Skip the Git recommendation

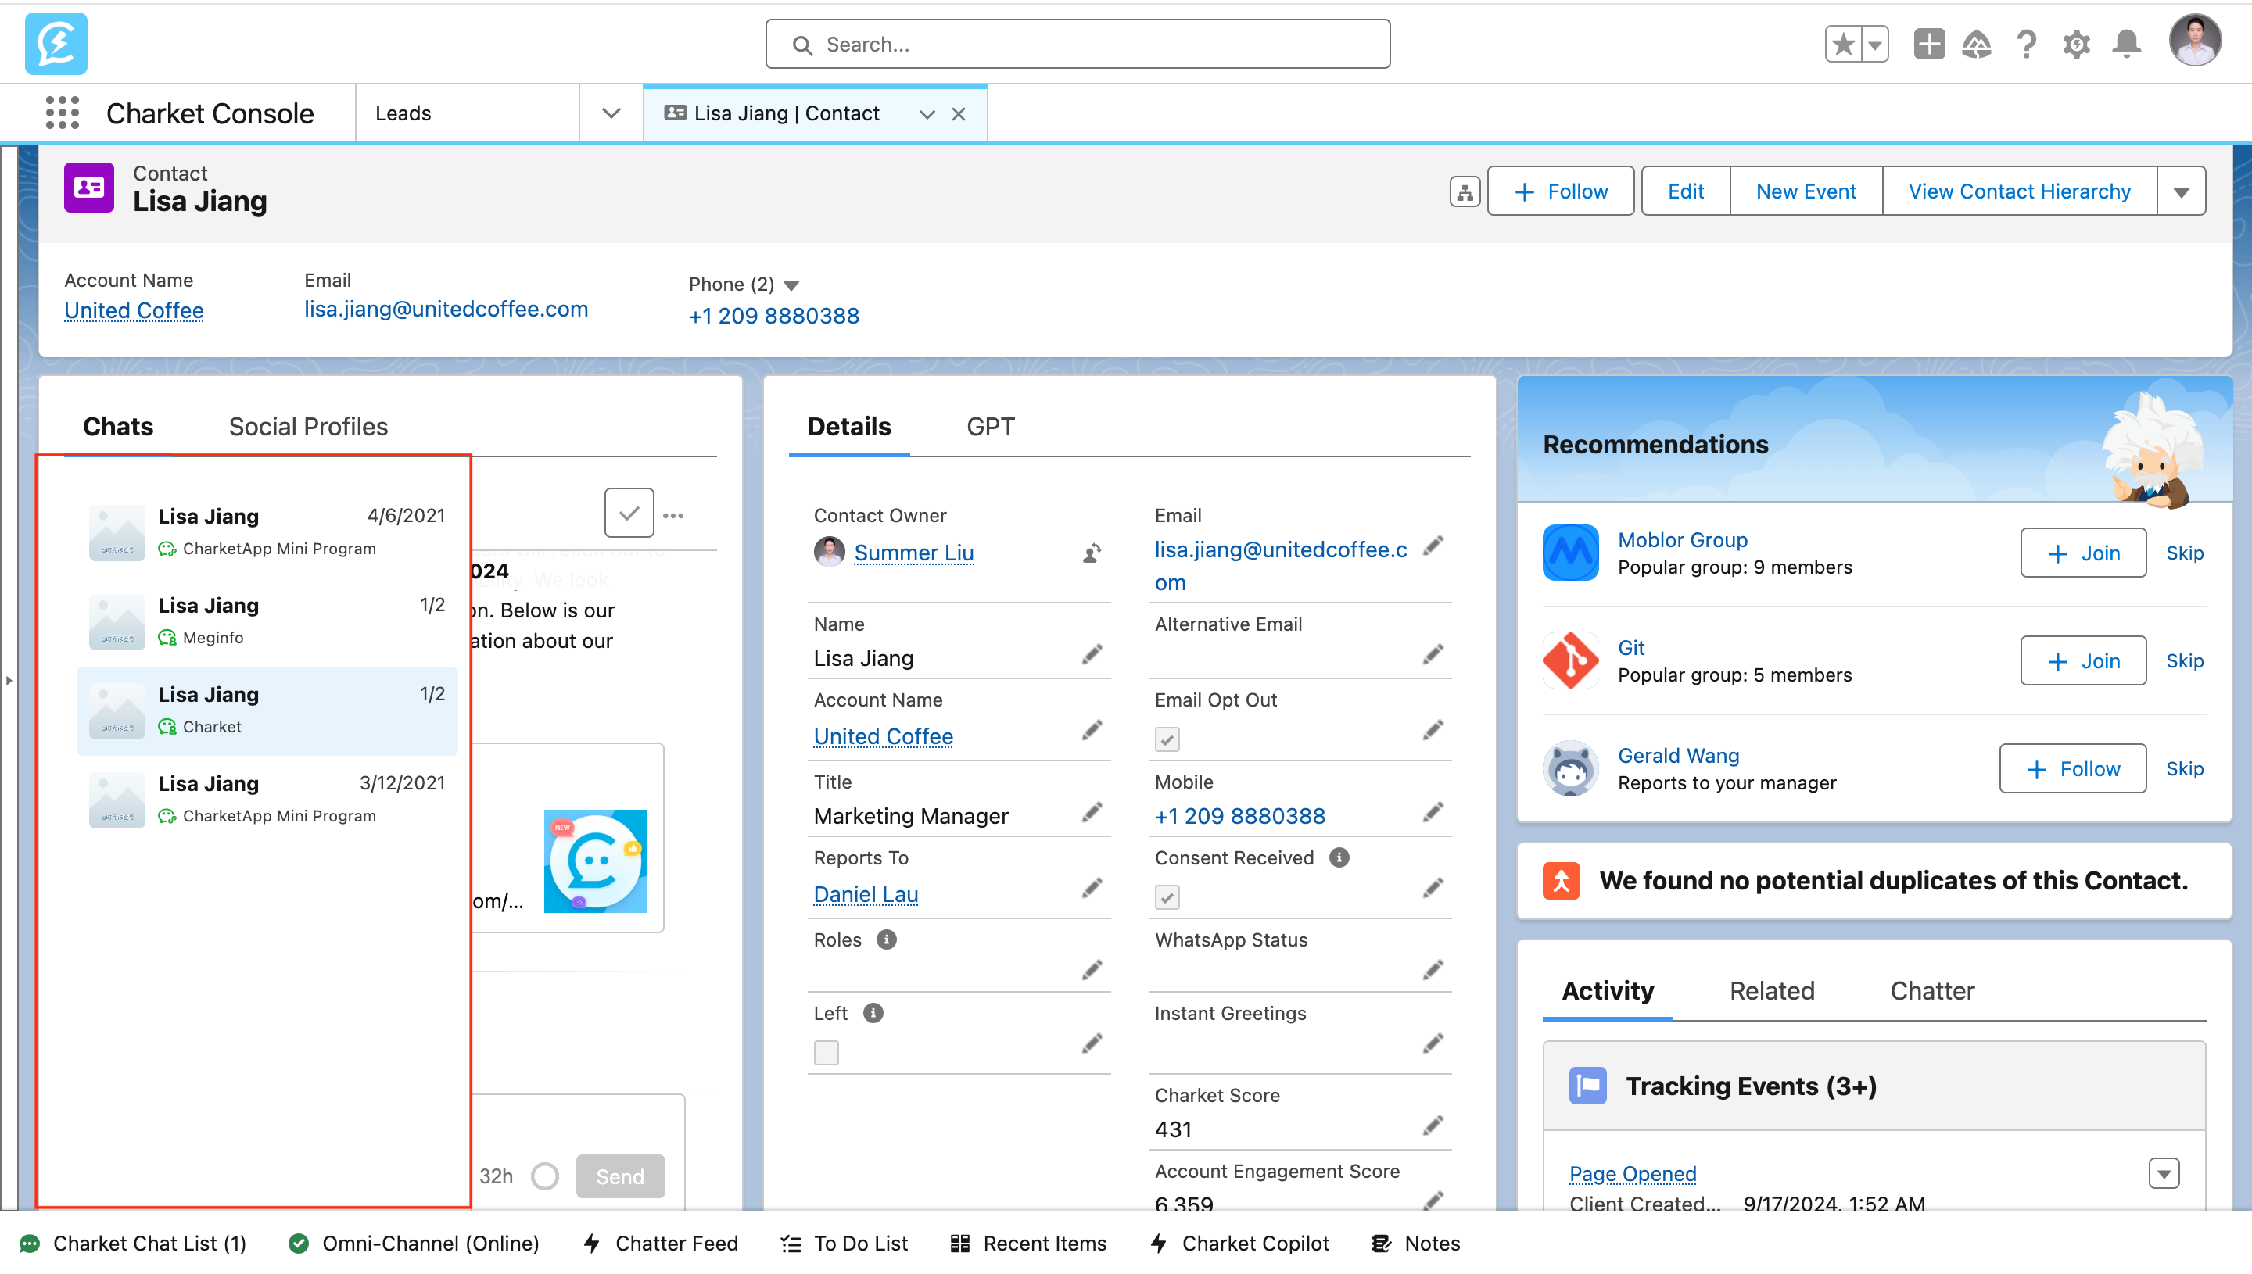coord(2184,660)
